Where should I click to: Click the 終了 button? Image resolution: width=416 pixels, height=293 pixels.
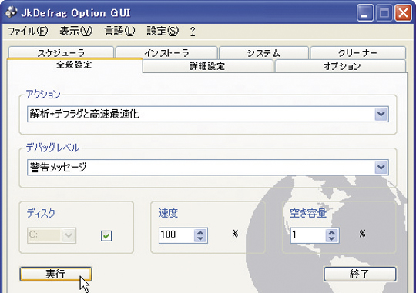360,274
